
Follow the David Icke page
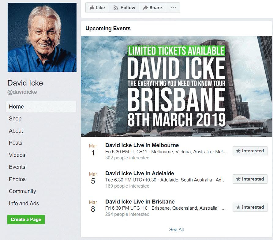[x=124, y=8]
